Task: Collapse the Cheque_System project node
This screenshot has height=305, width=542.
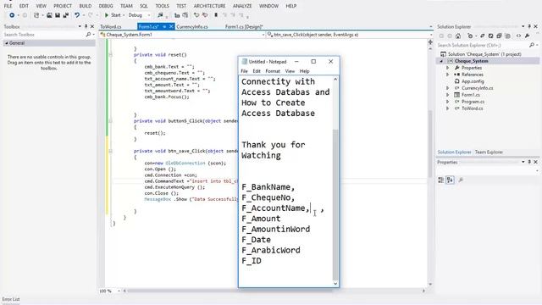Action: (x=441, y=61)
